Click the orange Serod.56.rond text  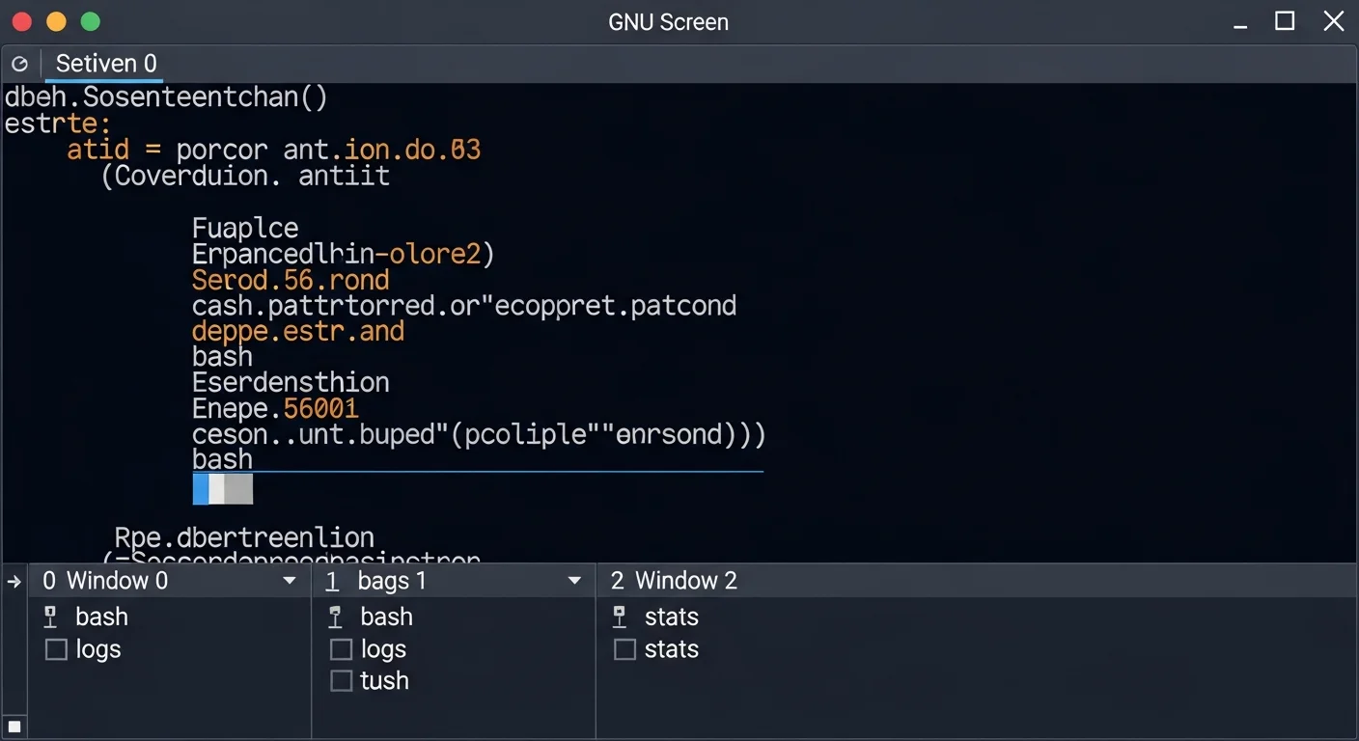click(290, 280)
